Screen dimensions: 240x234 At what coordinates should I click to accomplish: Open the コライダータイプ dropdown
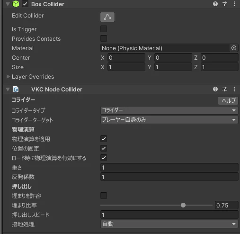[x=169, y=110]
